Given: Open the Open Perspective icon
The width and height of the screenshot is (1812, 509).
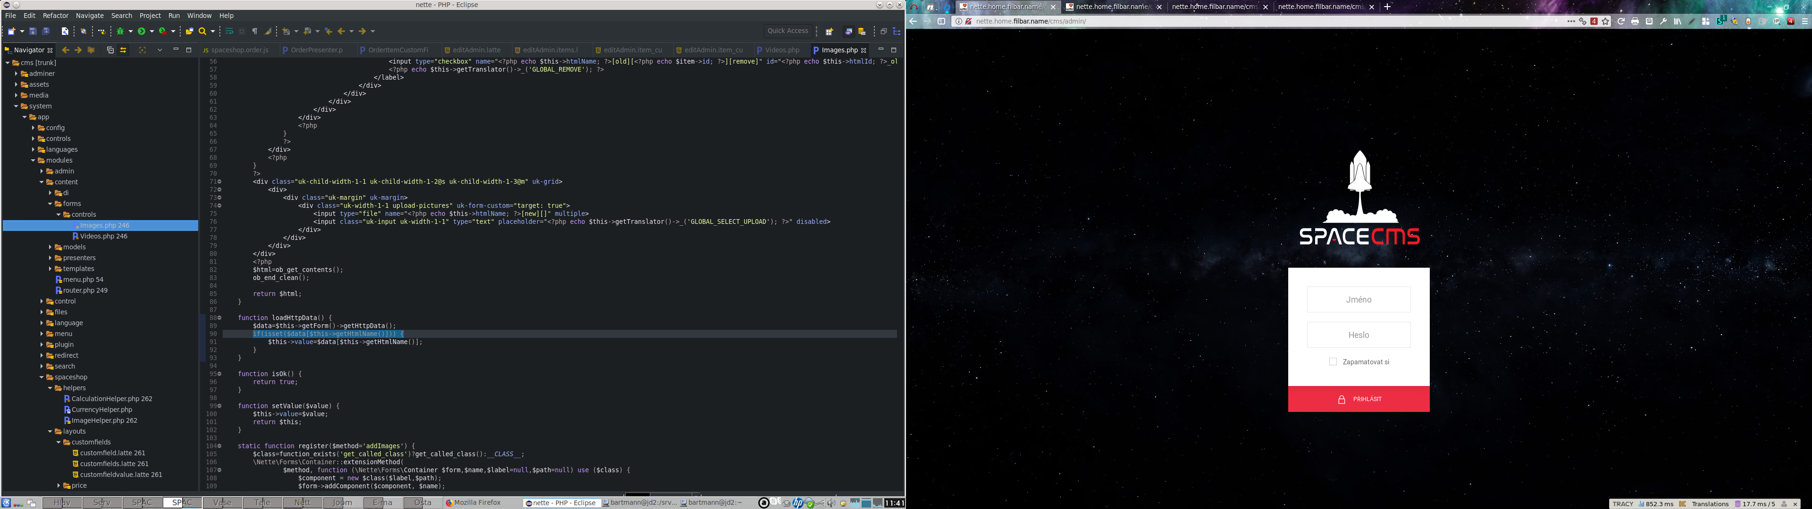Looking at the screenshot, I should click(x=830, y=31).
